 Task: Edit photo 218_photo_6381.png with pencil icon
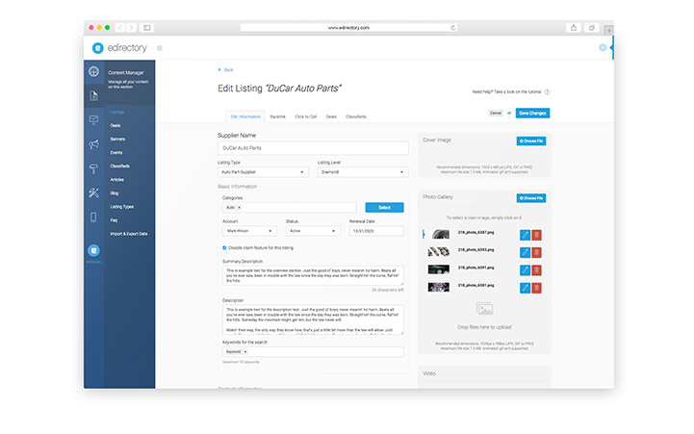(525, 288)
